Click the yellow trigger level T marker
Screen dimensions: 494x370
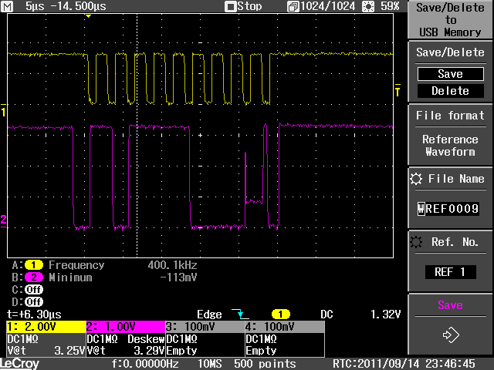(398, 91)
